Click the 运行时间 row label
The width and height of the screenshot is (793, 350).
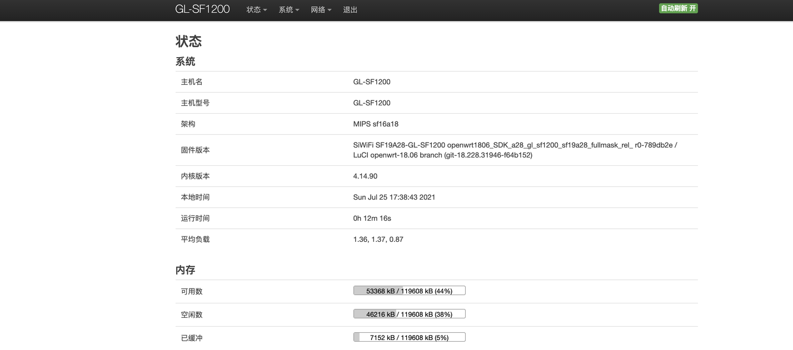pos(196,218)
